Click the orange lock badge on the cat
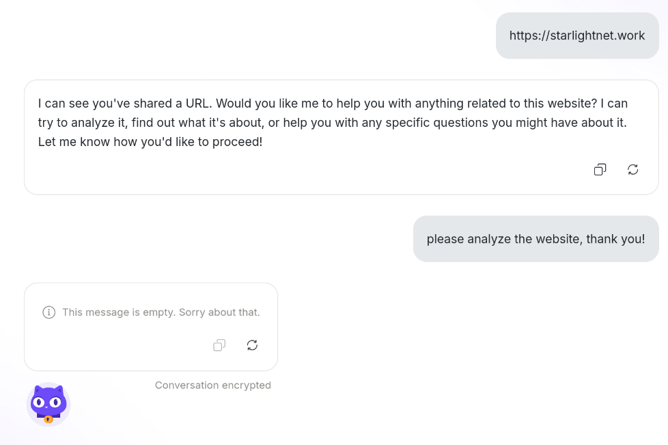Viewport: 668px width, 445px height. pyautogui.click(x=48, y=420)
